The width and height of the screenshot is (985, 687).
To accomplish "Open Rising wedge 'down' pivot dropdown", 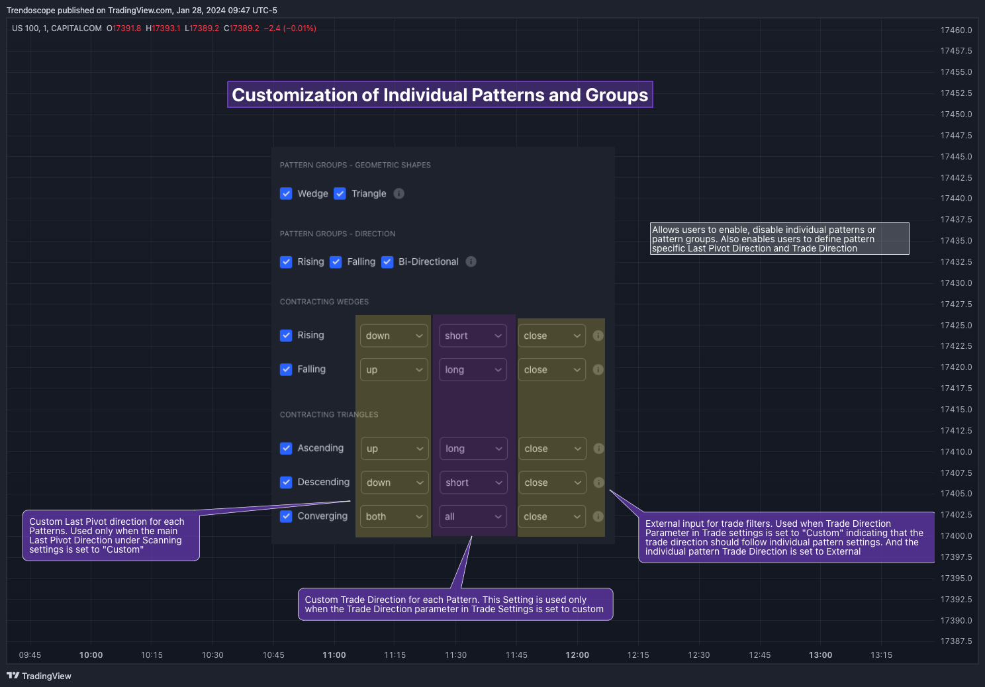I will 394,336.
